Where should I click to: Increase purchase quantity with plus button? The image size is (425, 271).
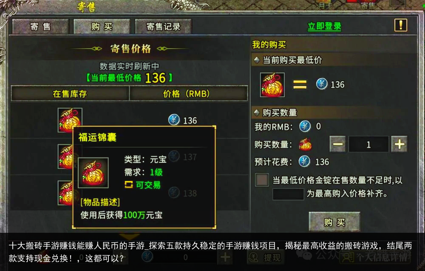tap(399, 144)
